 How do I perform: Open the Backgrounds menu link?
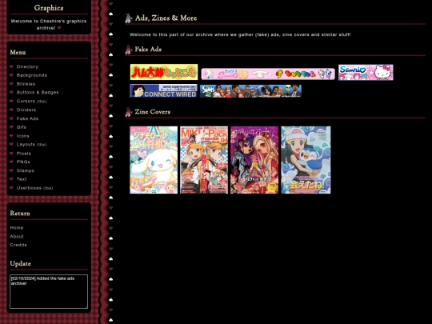32,75
